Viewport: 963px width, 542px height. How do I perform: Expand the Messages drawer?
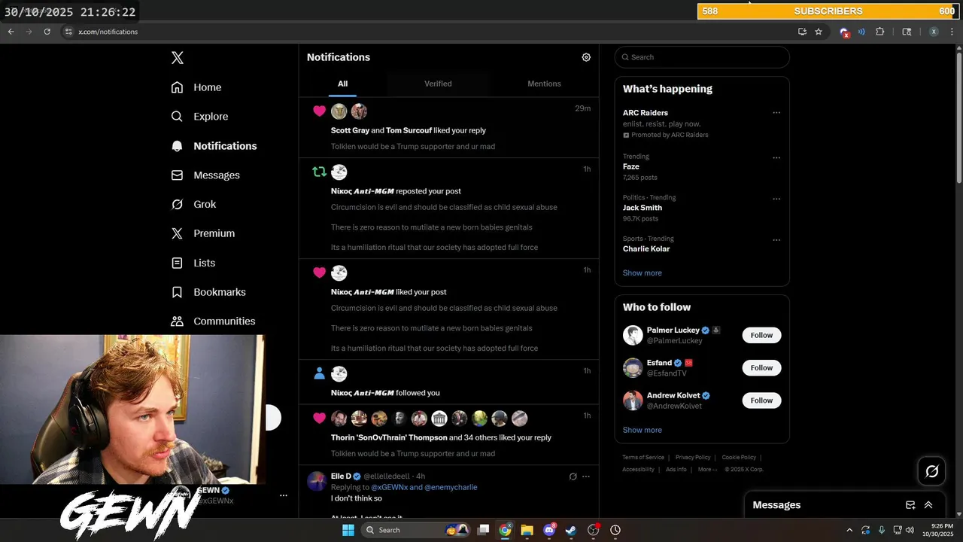point(928,505)
